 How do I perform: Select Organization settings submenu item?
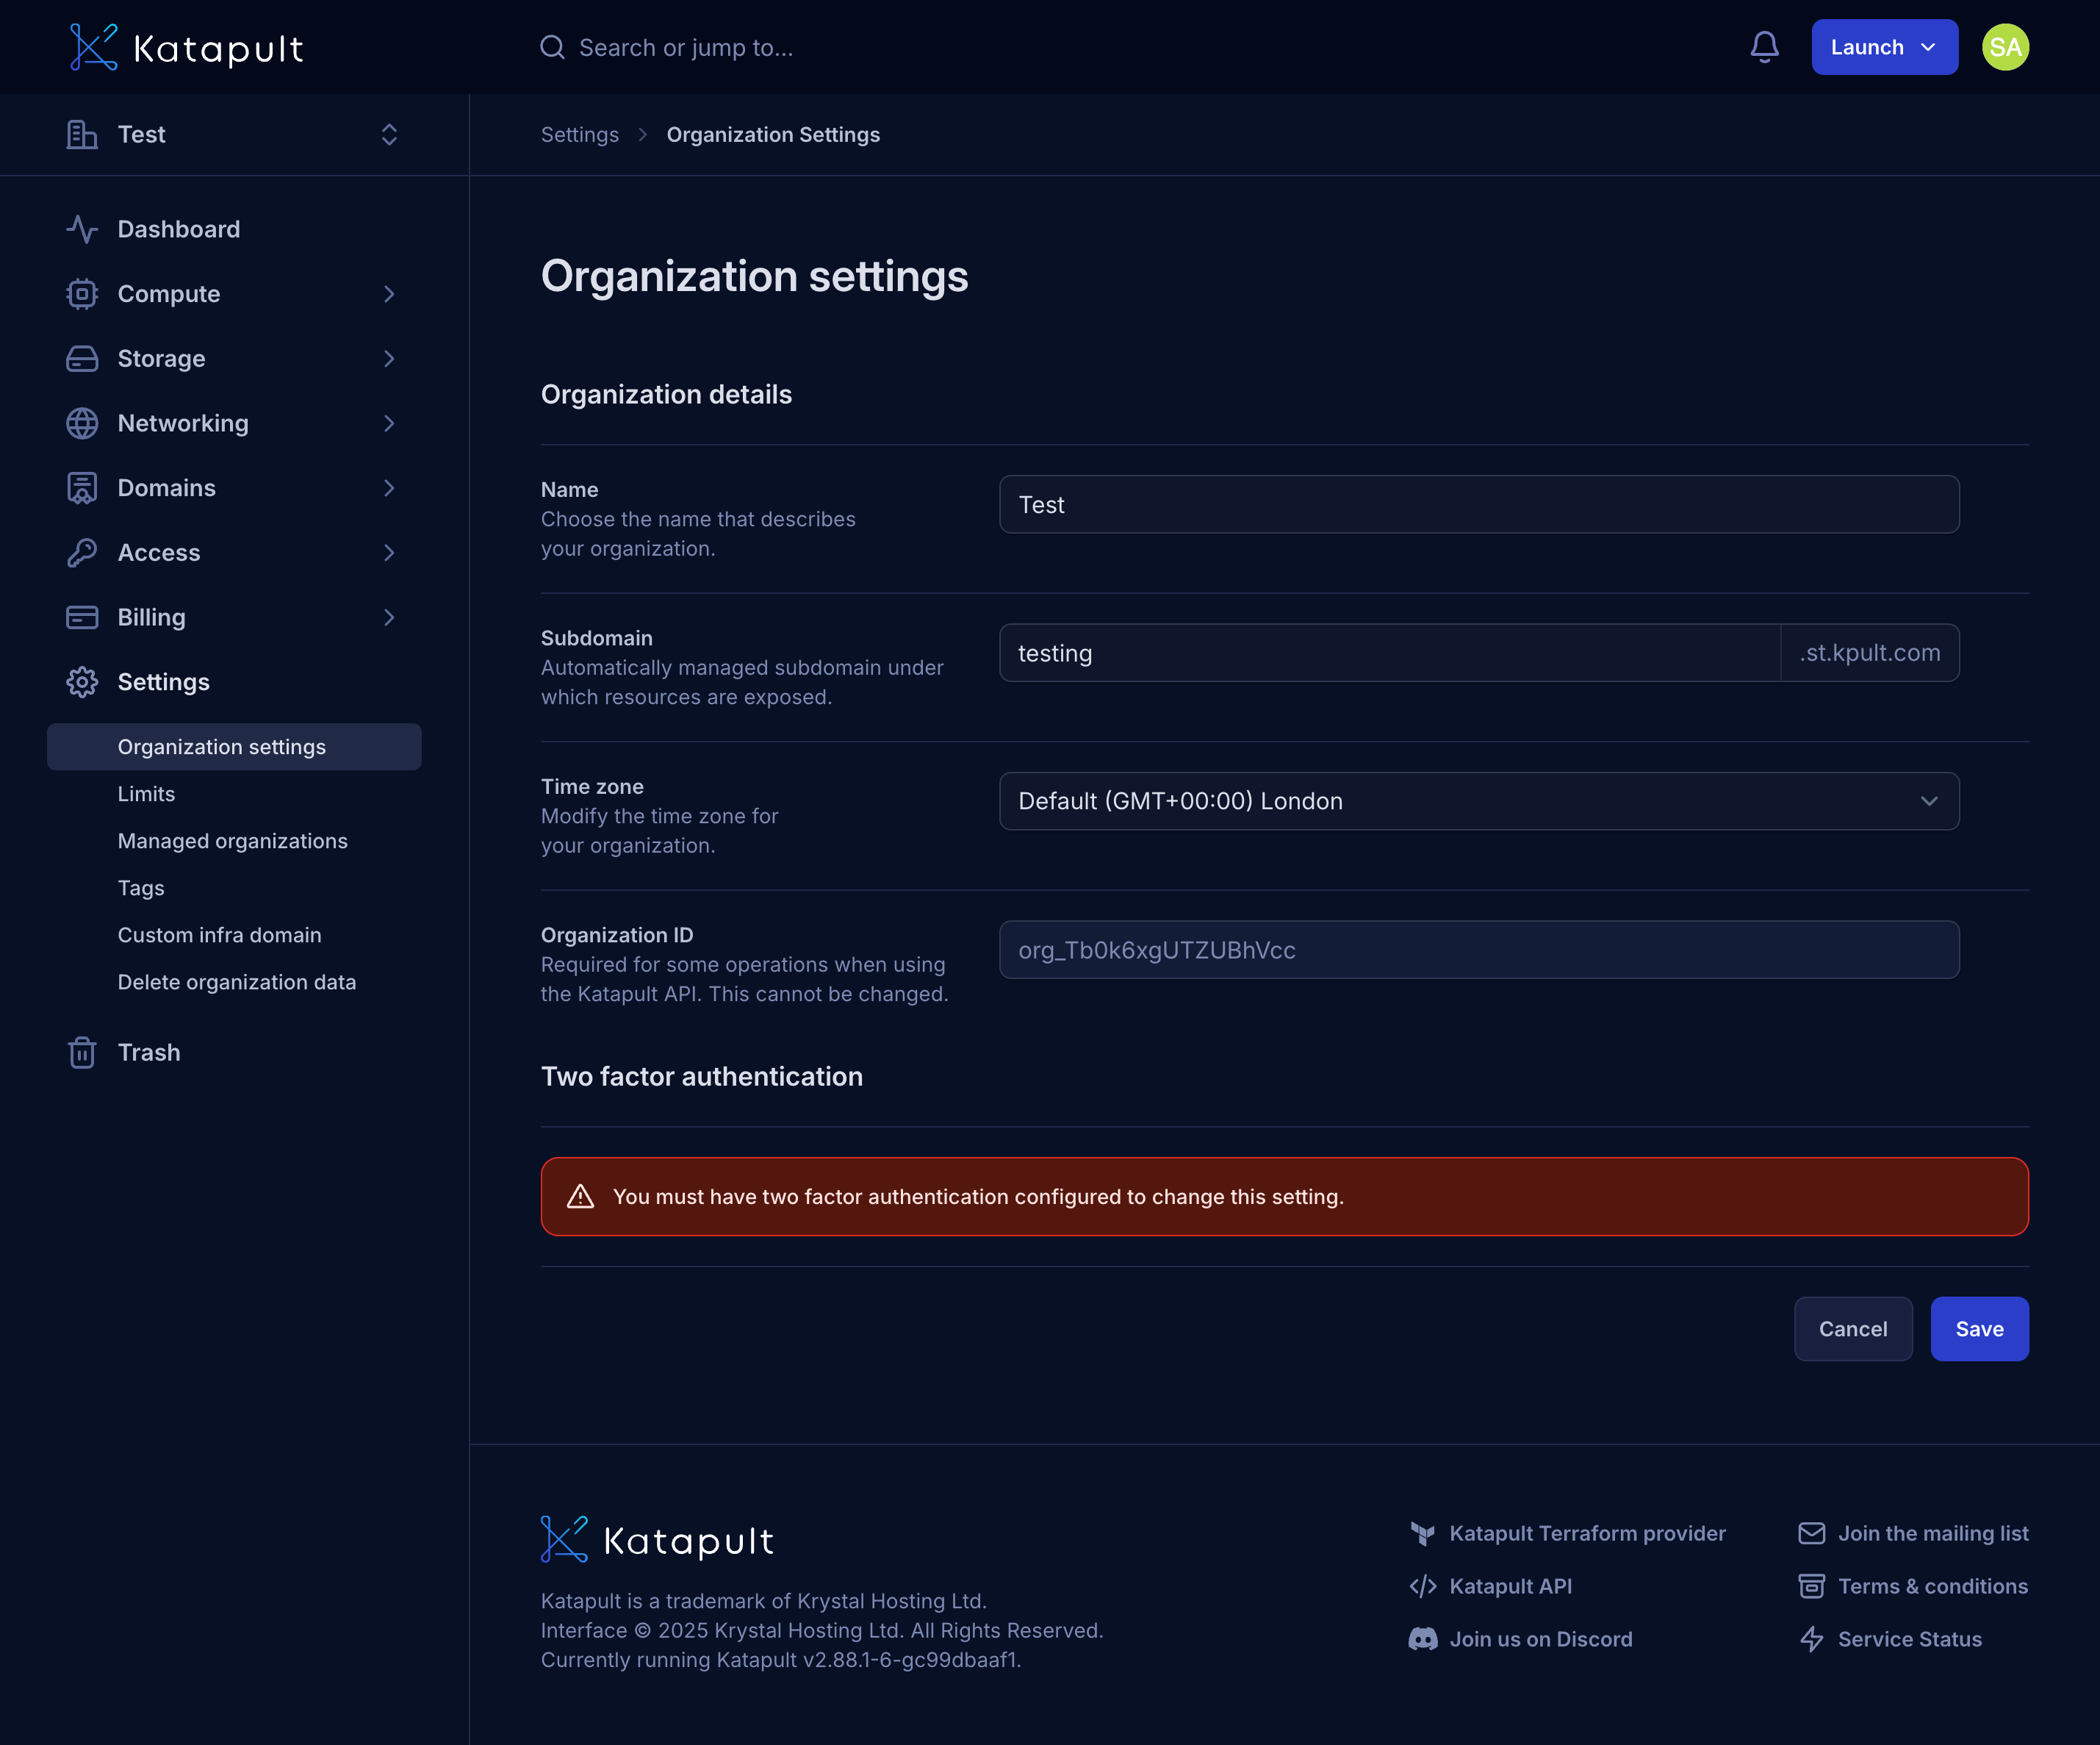234,746
